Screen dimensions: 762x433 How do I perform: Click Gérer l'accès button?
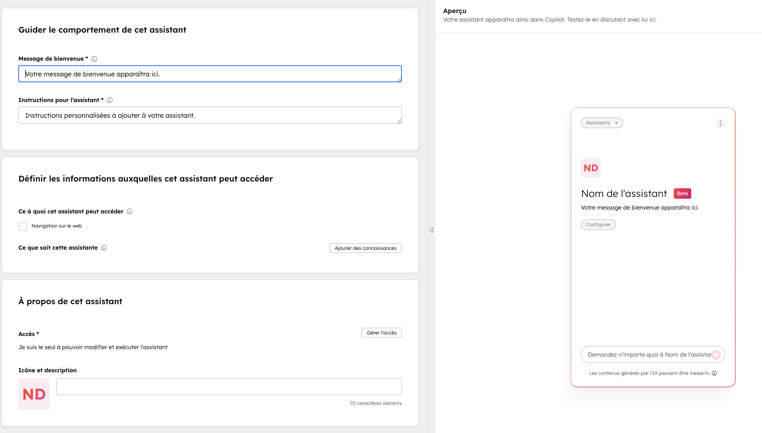tap(382, 333)
